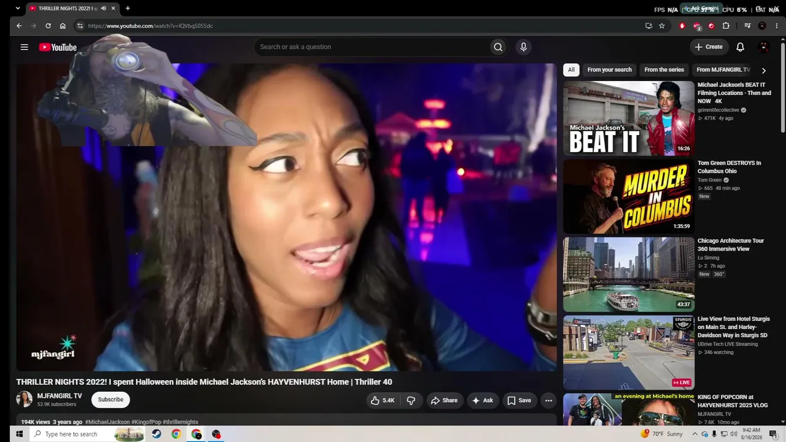Open the #KingofPop hashtag link

146,422
